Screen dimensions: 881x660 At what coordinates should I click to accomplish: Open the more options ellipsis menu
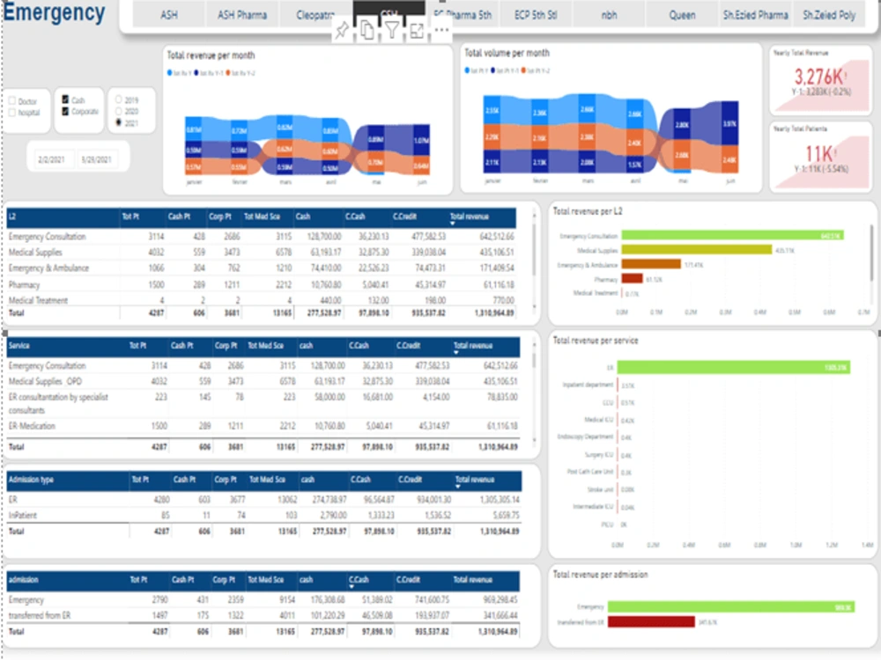click(440, 31)
